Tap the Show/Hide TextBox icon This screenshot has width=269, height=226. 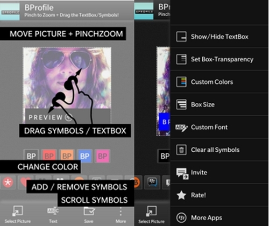click(x=181, y=37)
